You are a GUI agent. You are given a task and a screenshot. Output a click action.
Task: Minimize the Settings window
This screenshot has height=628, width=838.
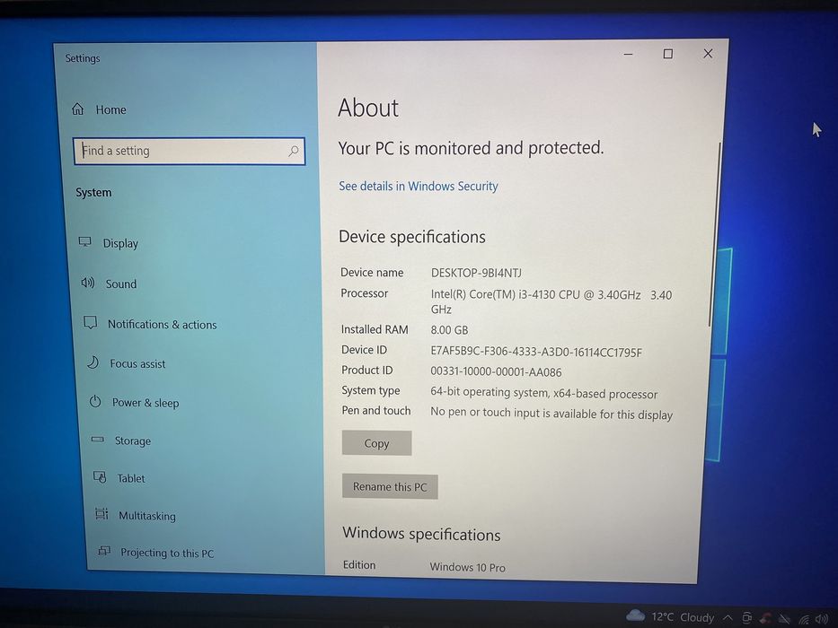[628, 54]
